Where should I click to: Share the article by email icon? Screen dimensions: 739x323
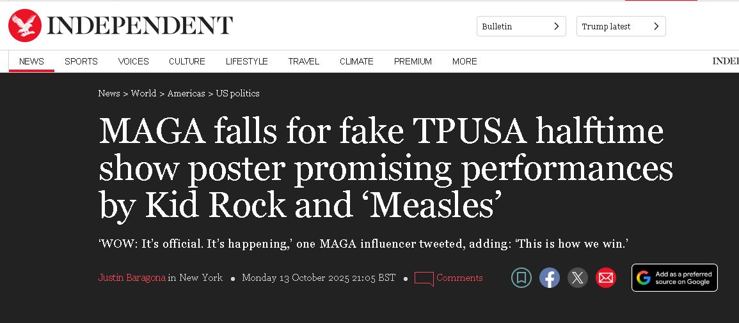pyautogui.click(x=606, y=278)
